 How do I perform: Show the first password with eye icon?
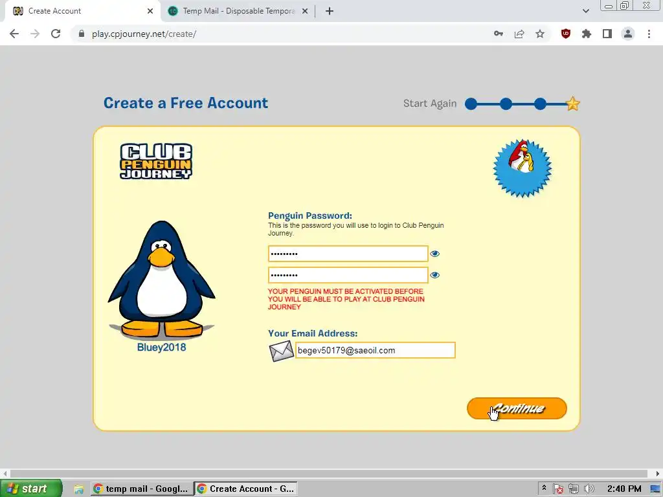tap(434, 254)
